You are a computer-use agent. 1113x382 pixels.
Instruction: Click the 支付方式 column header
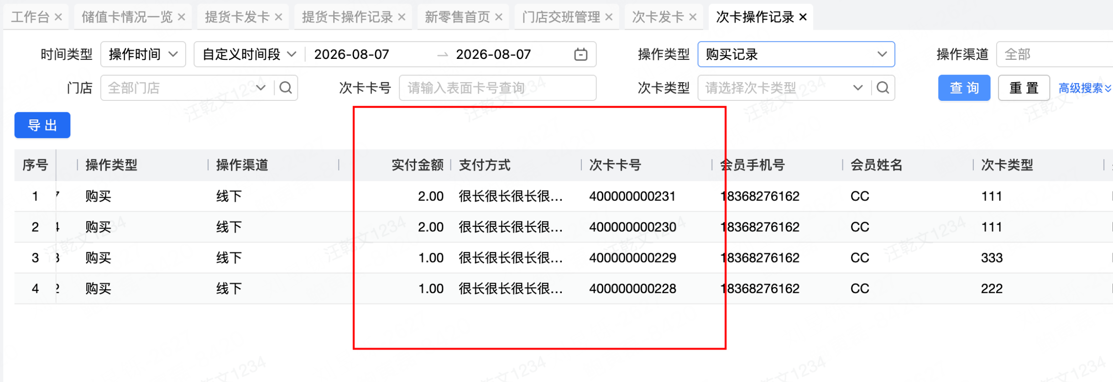(485, 165)
